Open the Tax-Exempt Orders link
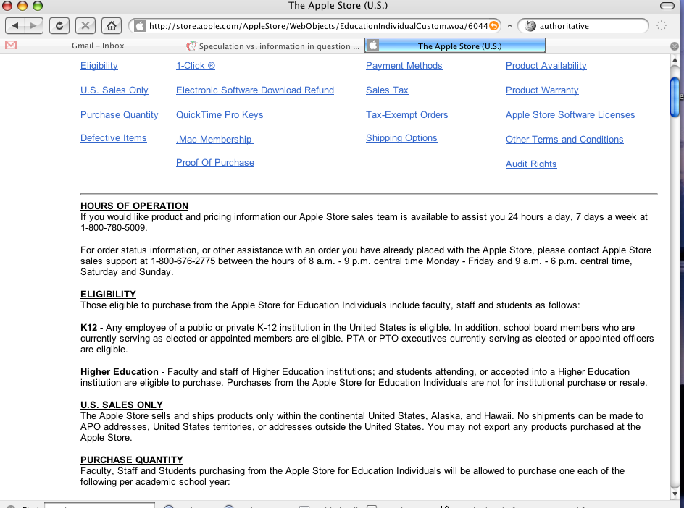684x508 pixels. coord(407,115)
